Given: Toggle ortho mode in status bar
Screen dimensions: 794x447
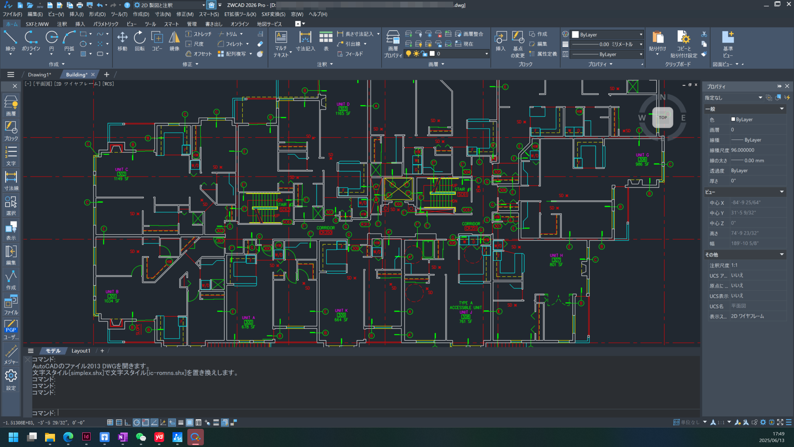Looking at the screenshot, I should [x=128, y=423].
